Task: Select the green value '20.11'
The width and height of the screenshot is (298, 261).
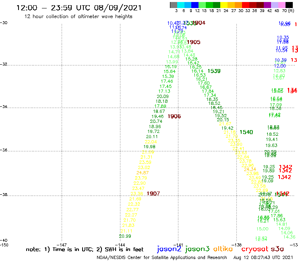Action: pos(152,137)
